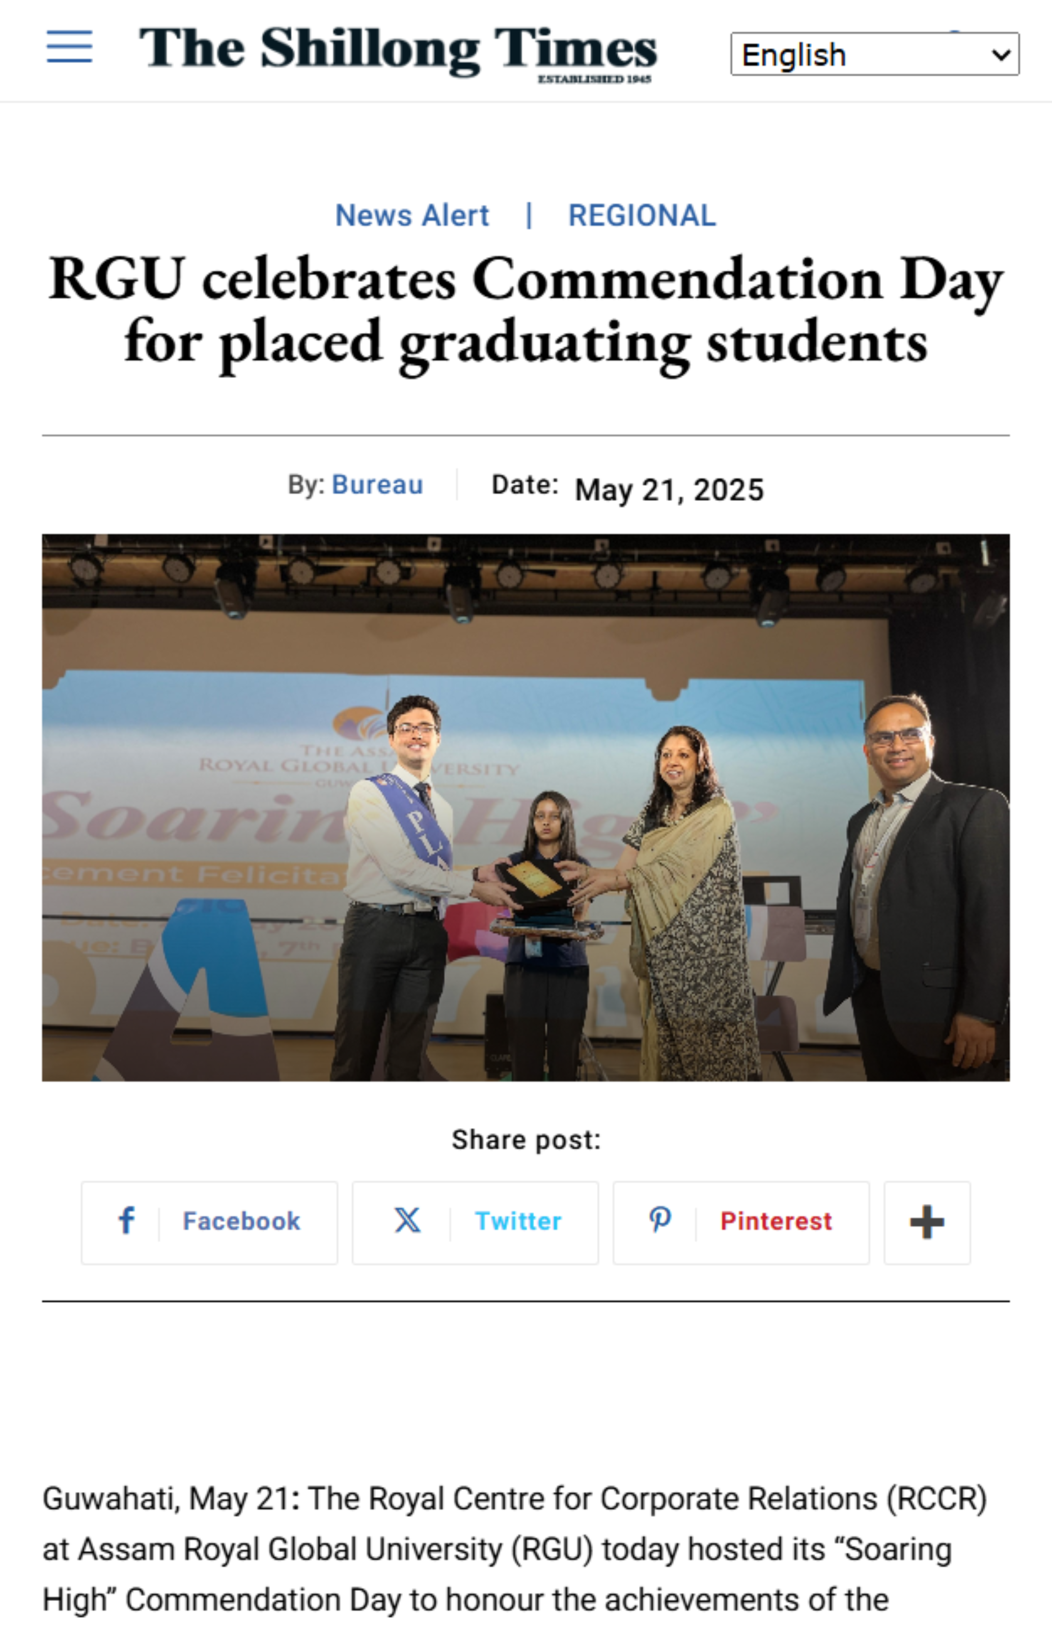
Task: Expand more share options plus icon
Action: 926,1222
